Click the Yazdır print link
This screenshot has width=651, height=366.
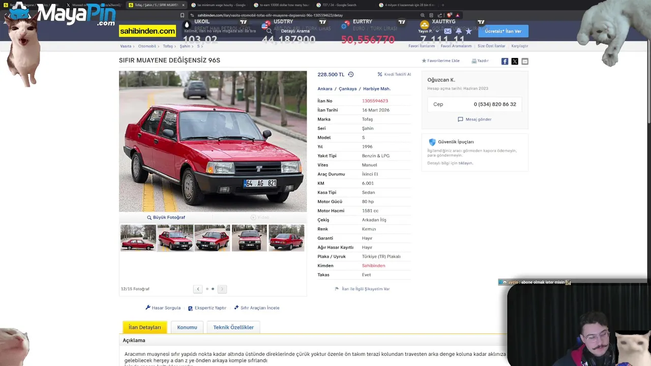[x=480, y=60]
